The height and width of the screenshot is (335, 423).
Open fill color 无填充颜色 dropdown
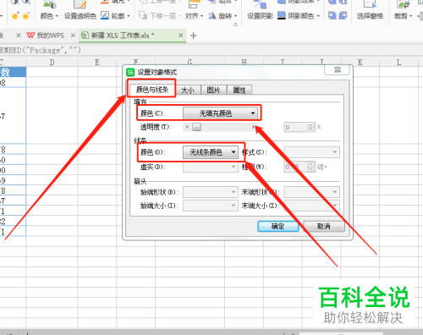coord(221,113)
